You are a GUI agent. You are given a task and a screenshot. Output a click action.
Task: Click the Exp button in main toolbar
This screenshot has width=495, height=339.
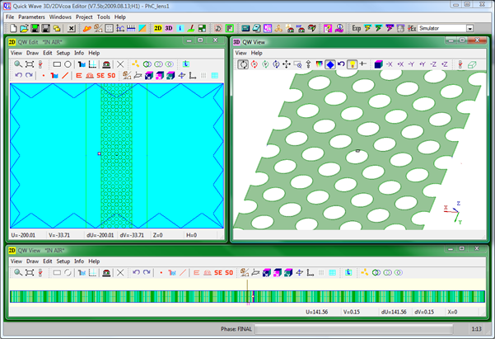pos(356,28)
